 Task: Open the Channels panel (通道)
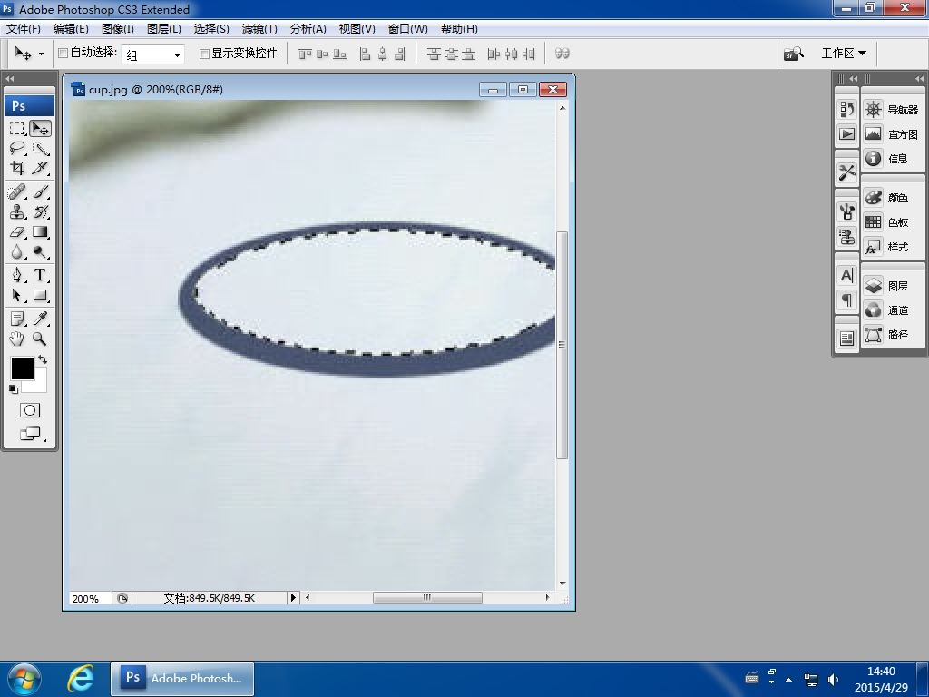click(892, 310)
